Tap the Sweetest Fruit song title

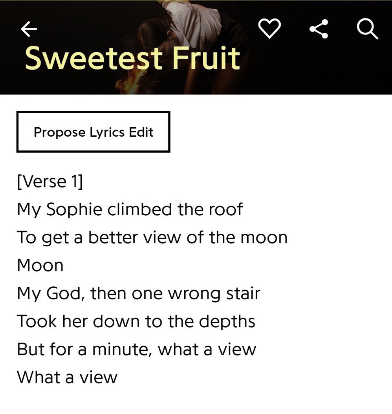pos(132,58)
